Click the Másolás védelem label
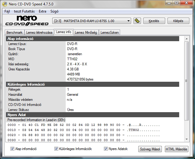The width and height of the screenshot is (195, 159). click(21, 100)
